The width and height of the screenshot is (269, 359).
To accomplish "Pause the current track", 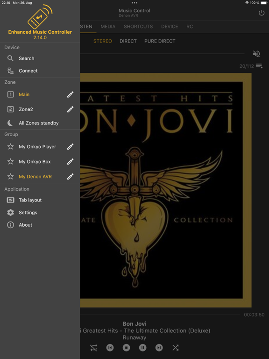I will [x=143, y=348].
